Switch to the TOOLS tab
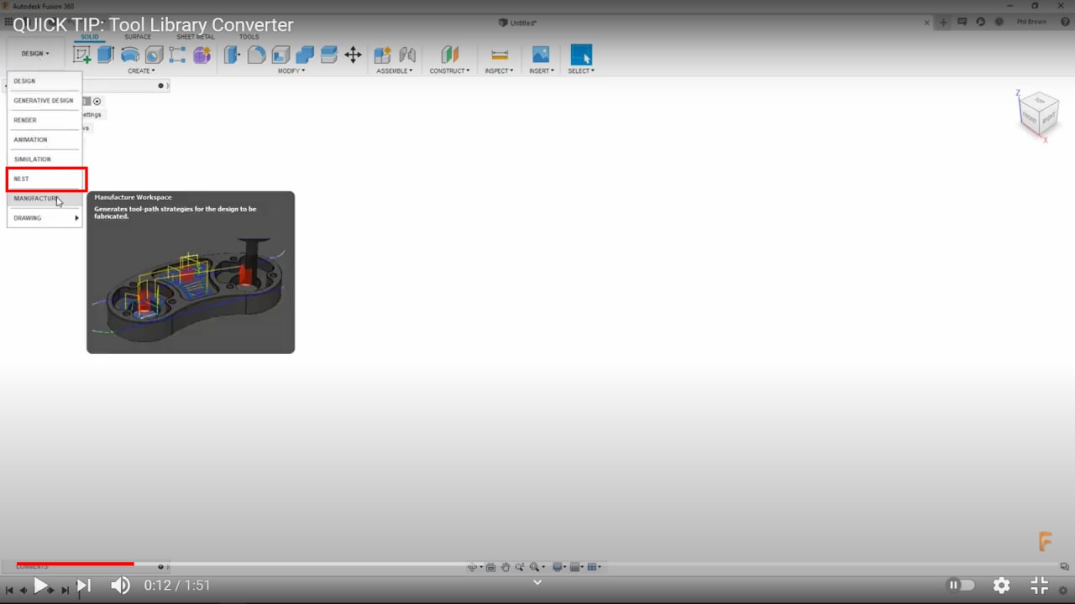This screenshot has width=1075, height=604. point(249,37)
